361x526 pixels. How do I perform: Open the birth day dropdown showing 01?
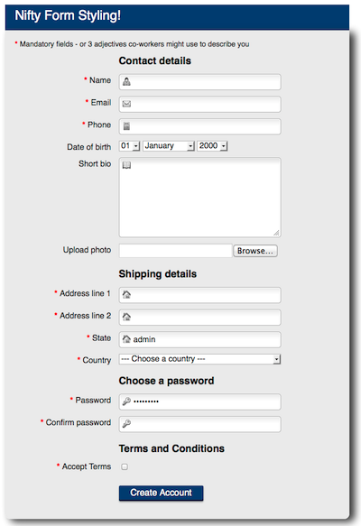click(x=129, y=146)
